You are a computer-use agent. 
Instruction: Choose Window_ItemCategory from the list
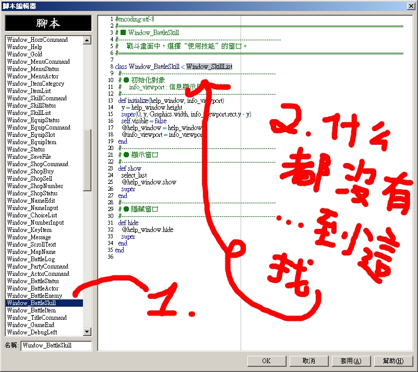tap(44, 84)
